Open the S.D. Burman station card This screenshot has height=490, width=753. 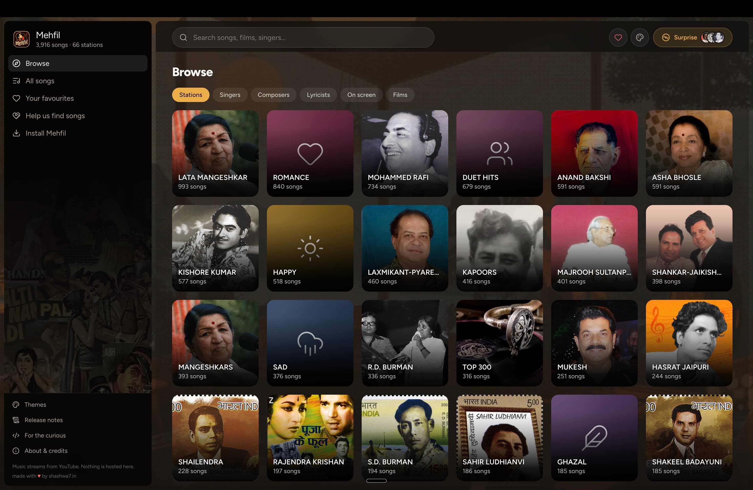[405, 438]
